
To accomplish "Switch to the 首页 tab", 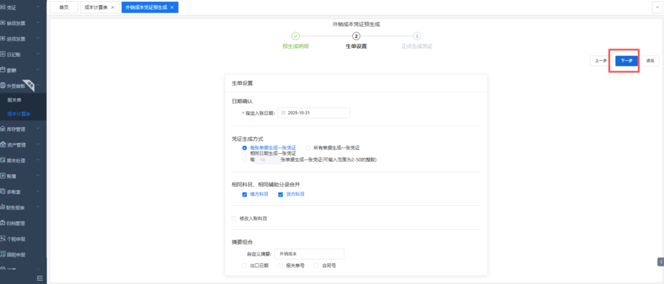I will (x=63, y=7).
